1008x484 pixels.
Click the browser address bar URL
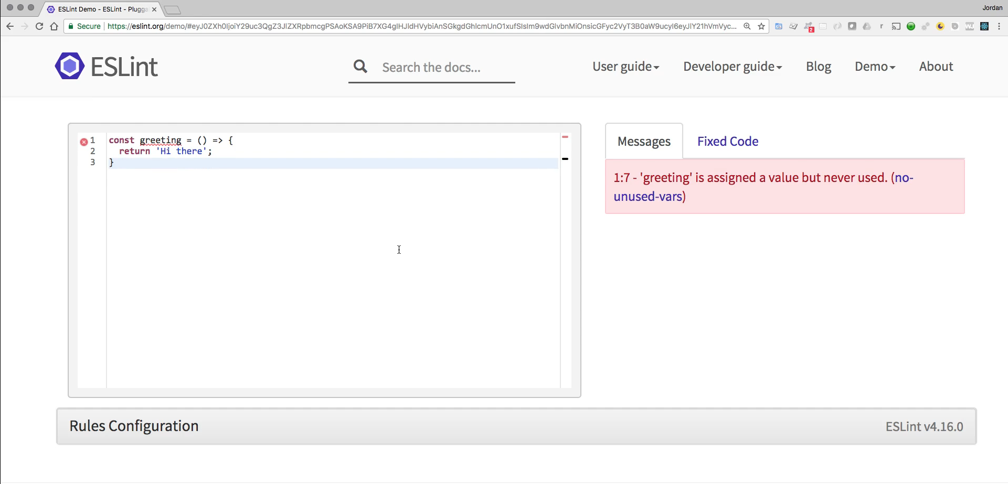click(x=421, y=26)
